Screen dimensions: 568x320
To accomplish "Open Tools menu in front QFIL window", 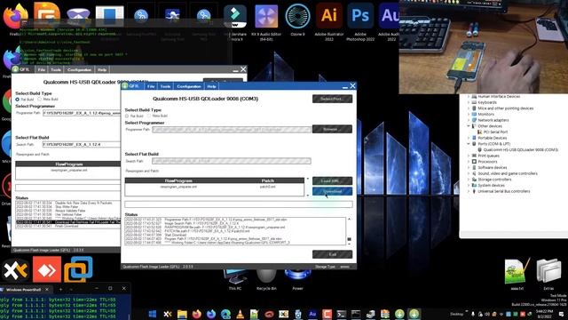I will click(x=165, y=86).
